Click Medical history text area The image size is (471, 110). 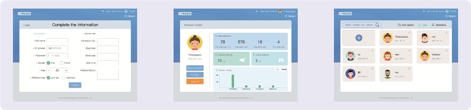(x=108, y=74)
